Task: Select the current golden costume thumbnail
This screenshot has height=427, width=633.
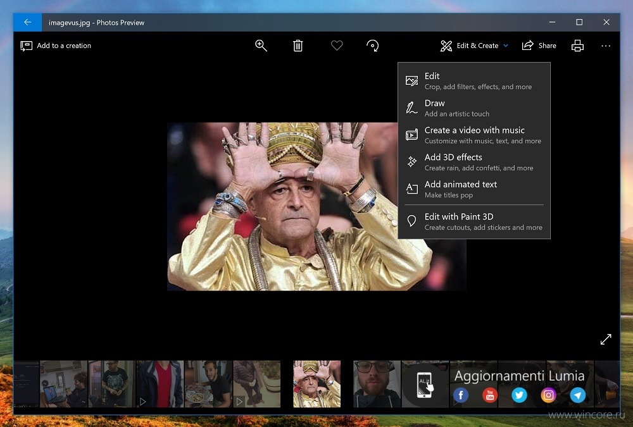Action: point(317,384)
